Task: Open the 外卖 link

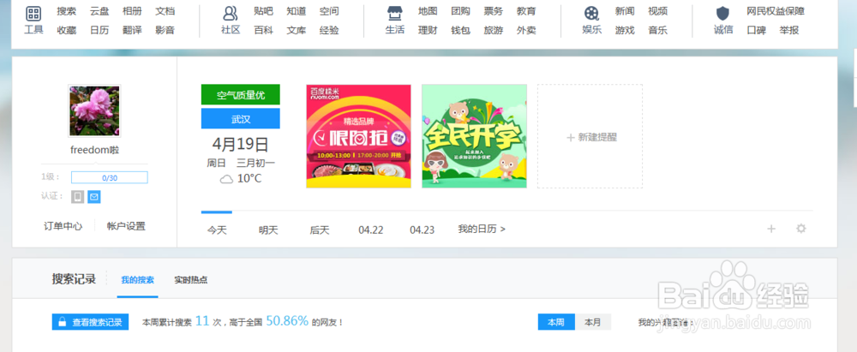Action: coord(526,30)
